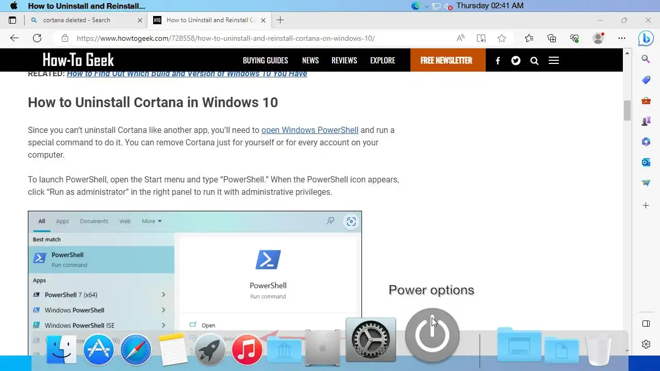660x371 pixels.
Task: Open the documents folder stack in the dock
Action: (x=561, y=350)
